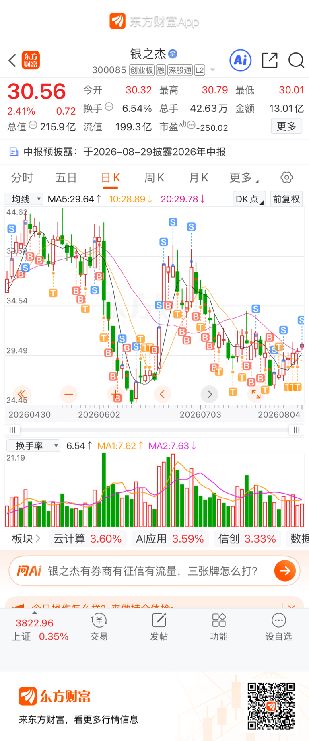
Task: Tap the 深股通 tag
Action: (180, 70)
